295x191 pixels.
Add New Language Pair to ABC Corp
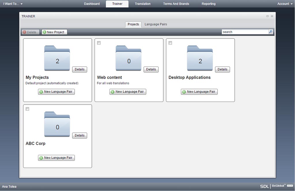(56, 158)
